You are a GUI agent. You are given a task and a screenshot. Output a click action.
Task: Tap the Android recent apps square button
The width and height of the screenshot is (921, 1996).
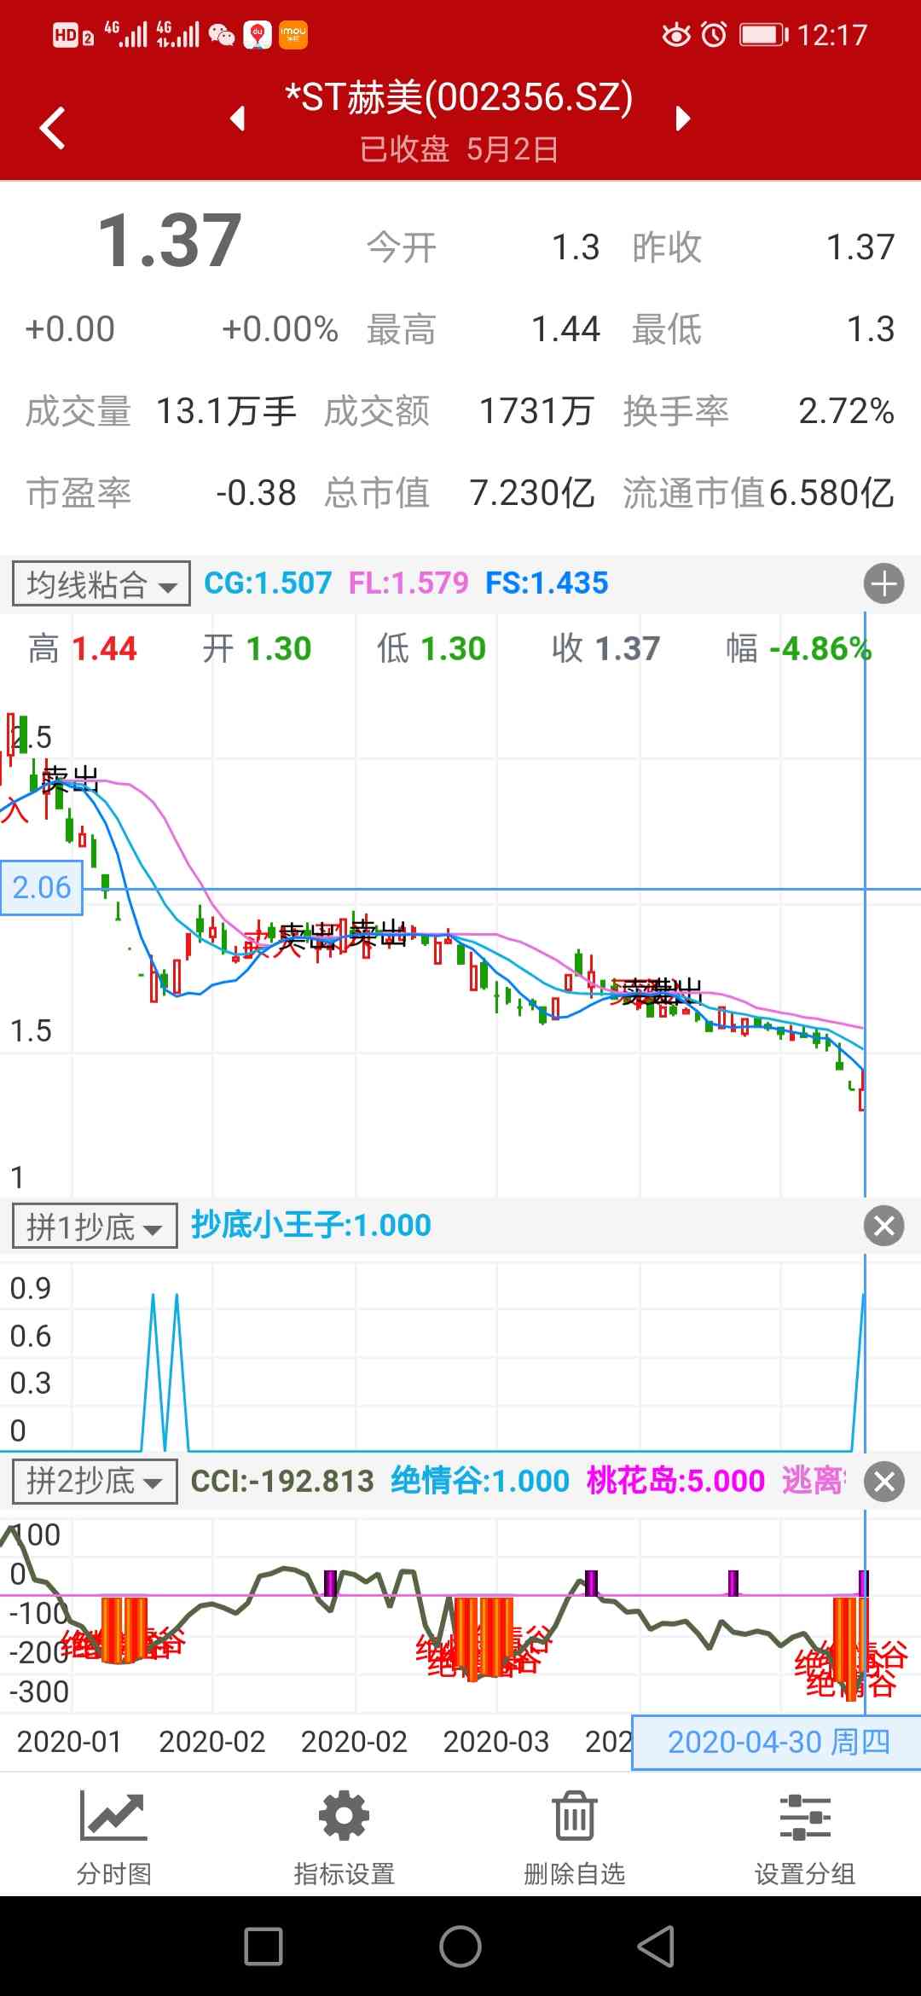click(264, 1947)
